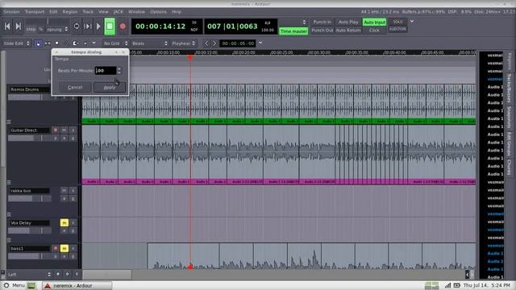Arm record on bass1 track
Image resolution: width=516 pixels, height=290 pixels.
(x=56, y=248)
